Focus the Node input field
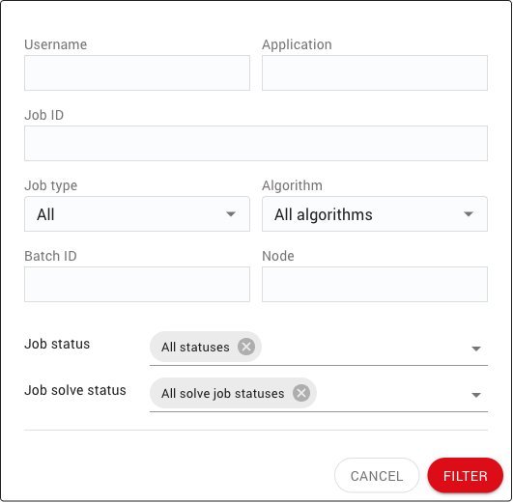The image size is (513, 503). point(375,284)
